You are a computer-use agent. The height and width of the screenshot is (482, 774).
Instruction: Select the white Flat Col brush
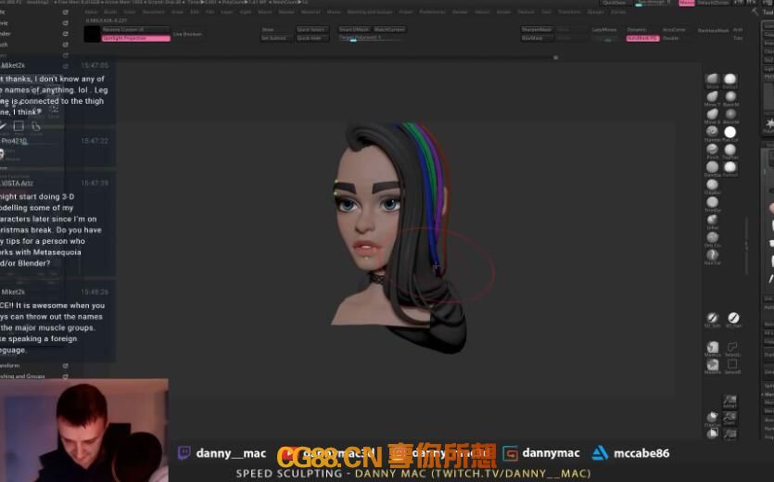tap(730, 133)
